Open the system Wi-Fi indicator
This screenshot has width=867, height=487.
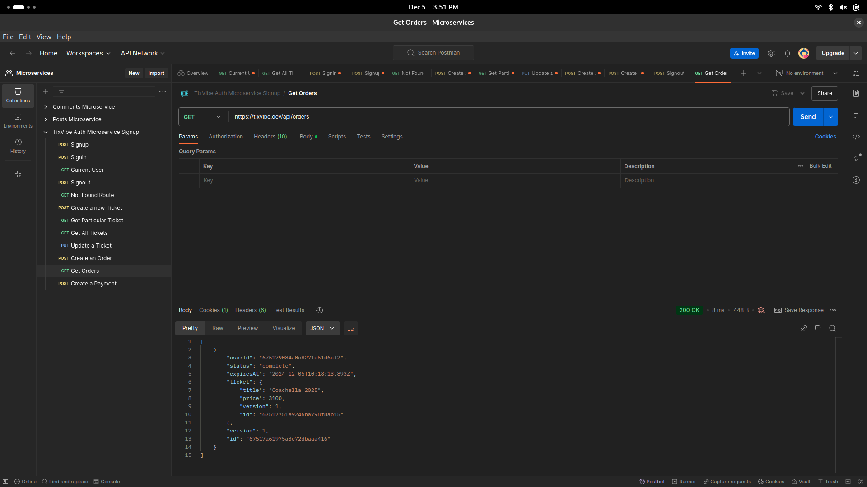click(818, 7)
